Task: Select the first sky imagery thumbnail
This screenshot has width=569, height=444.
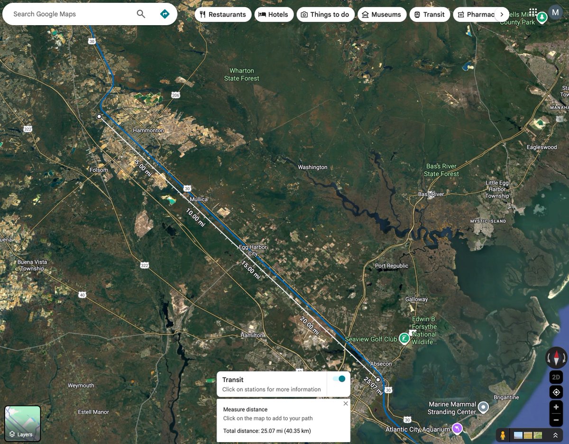Action: pyautogui.click(x=518, y=435)
